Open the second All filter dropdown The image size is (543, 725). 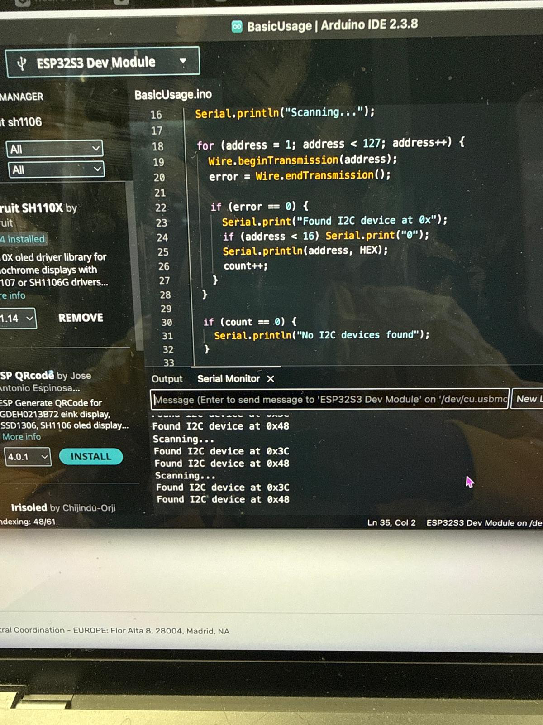(57, 169)
